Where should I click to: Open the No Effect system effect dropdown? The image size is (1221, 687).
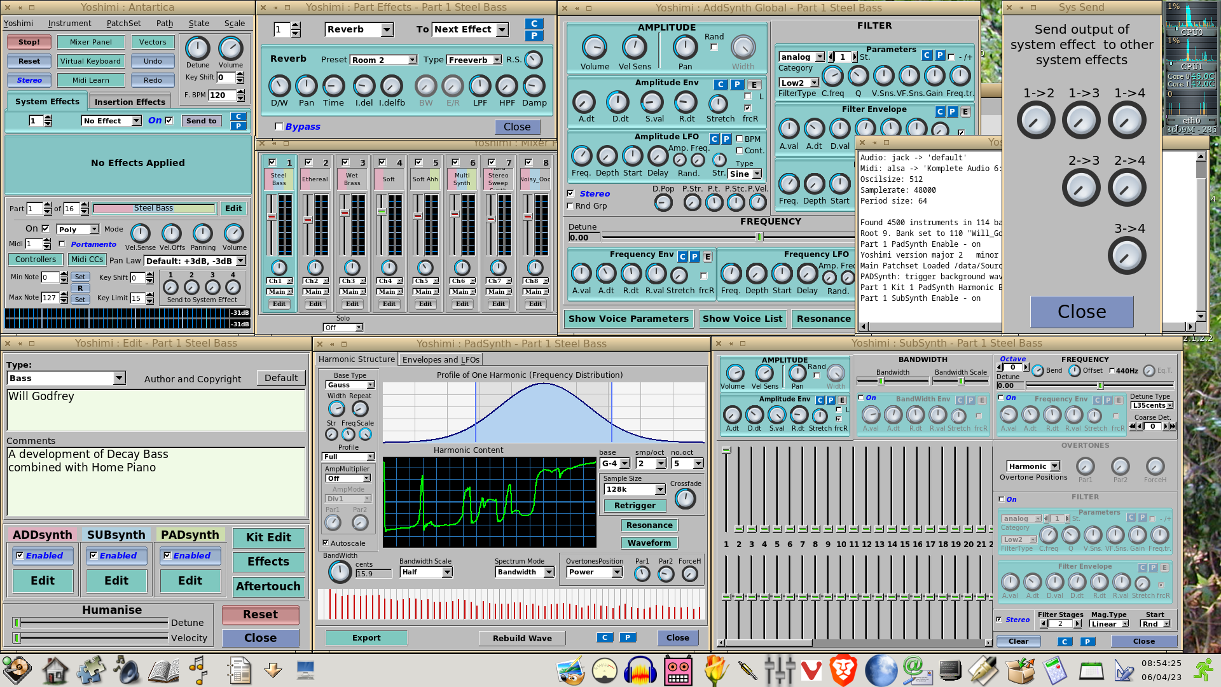112,121
